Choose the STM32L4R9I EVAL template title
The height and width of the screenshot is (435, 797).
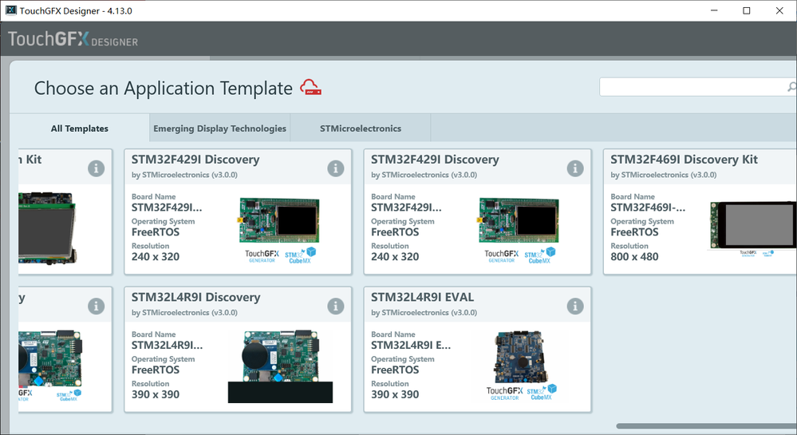click(422, 297)
